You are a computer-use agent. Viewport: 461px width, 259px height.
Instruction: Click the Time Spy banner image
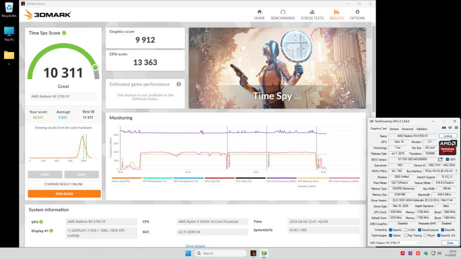[277, 68]
